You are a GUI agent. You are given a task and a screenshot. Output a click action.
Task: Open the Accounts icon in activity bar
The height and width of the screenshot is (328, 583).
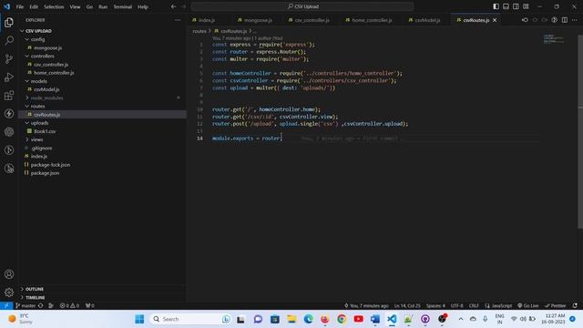coord(9,274)
